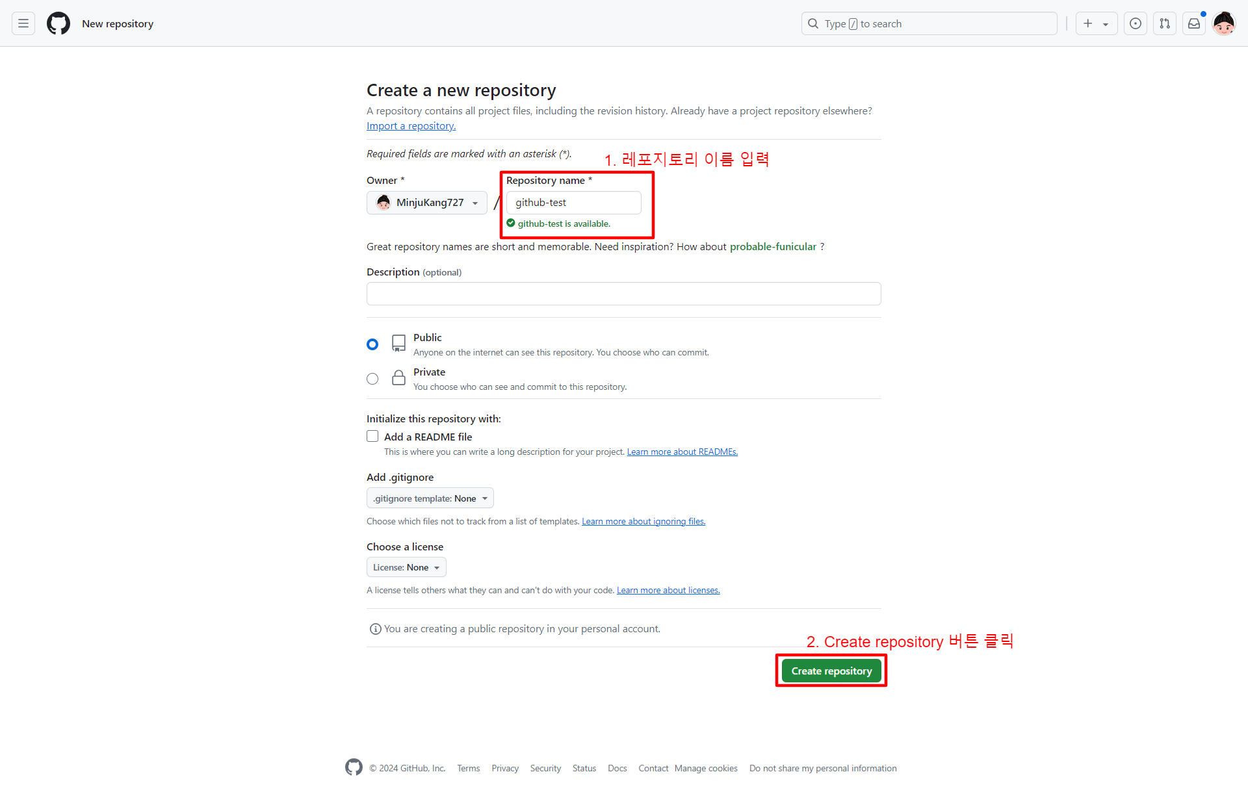Expand the Owner MinjuKang727 dropdown
The height and width of the screenshot is (807, 1248).
pyautogui.click(x=427, y=203)
